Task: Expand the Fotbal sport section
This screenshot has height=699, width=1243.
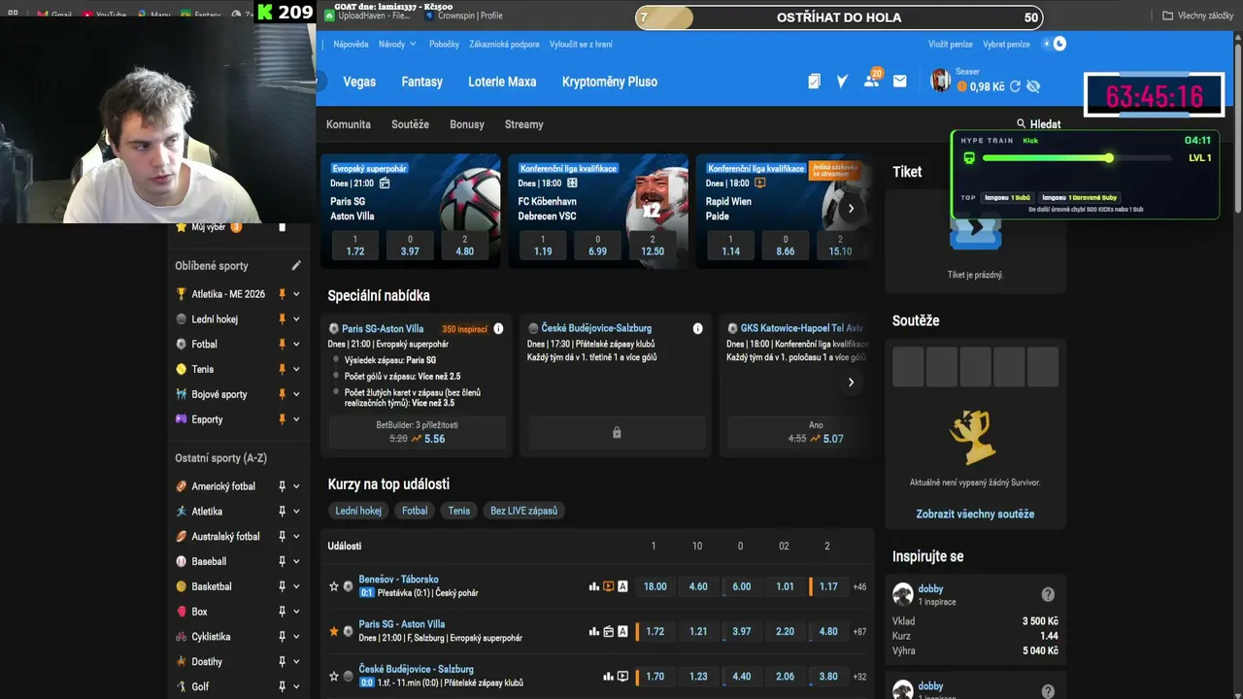Action: click(296, 345)
